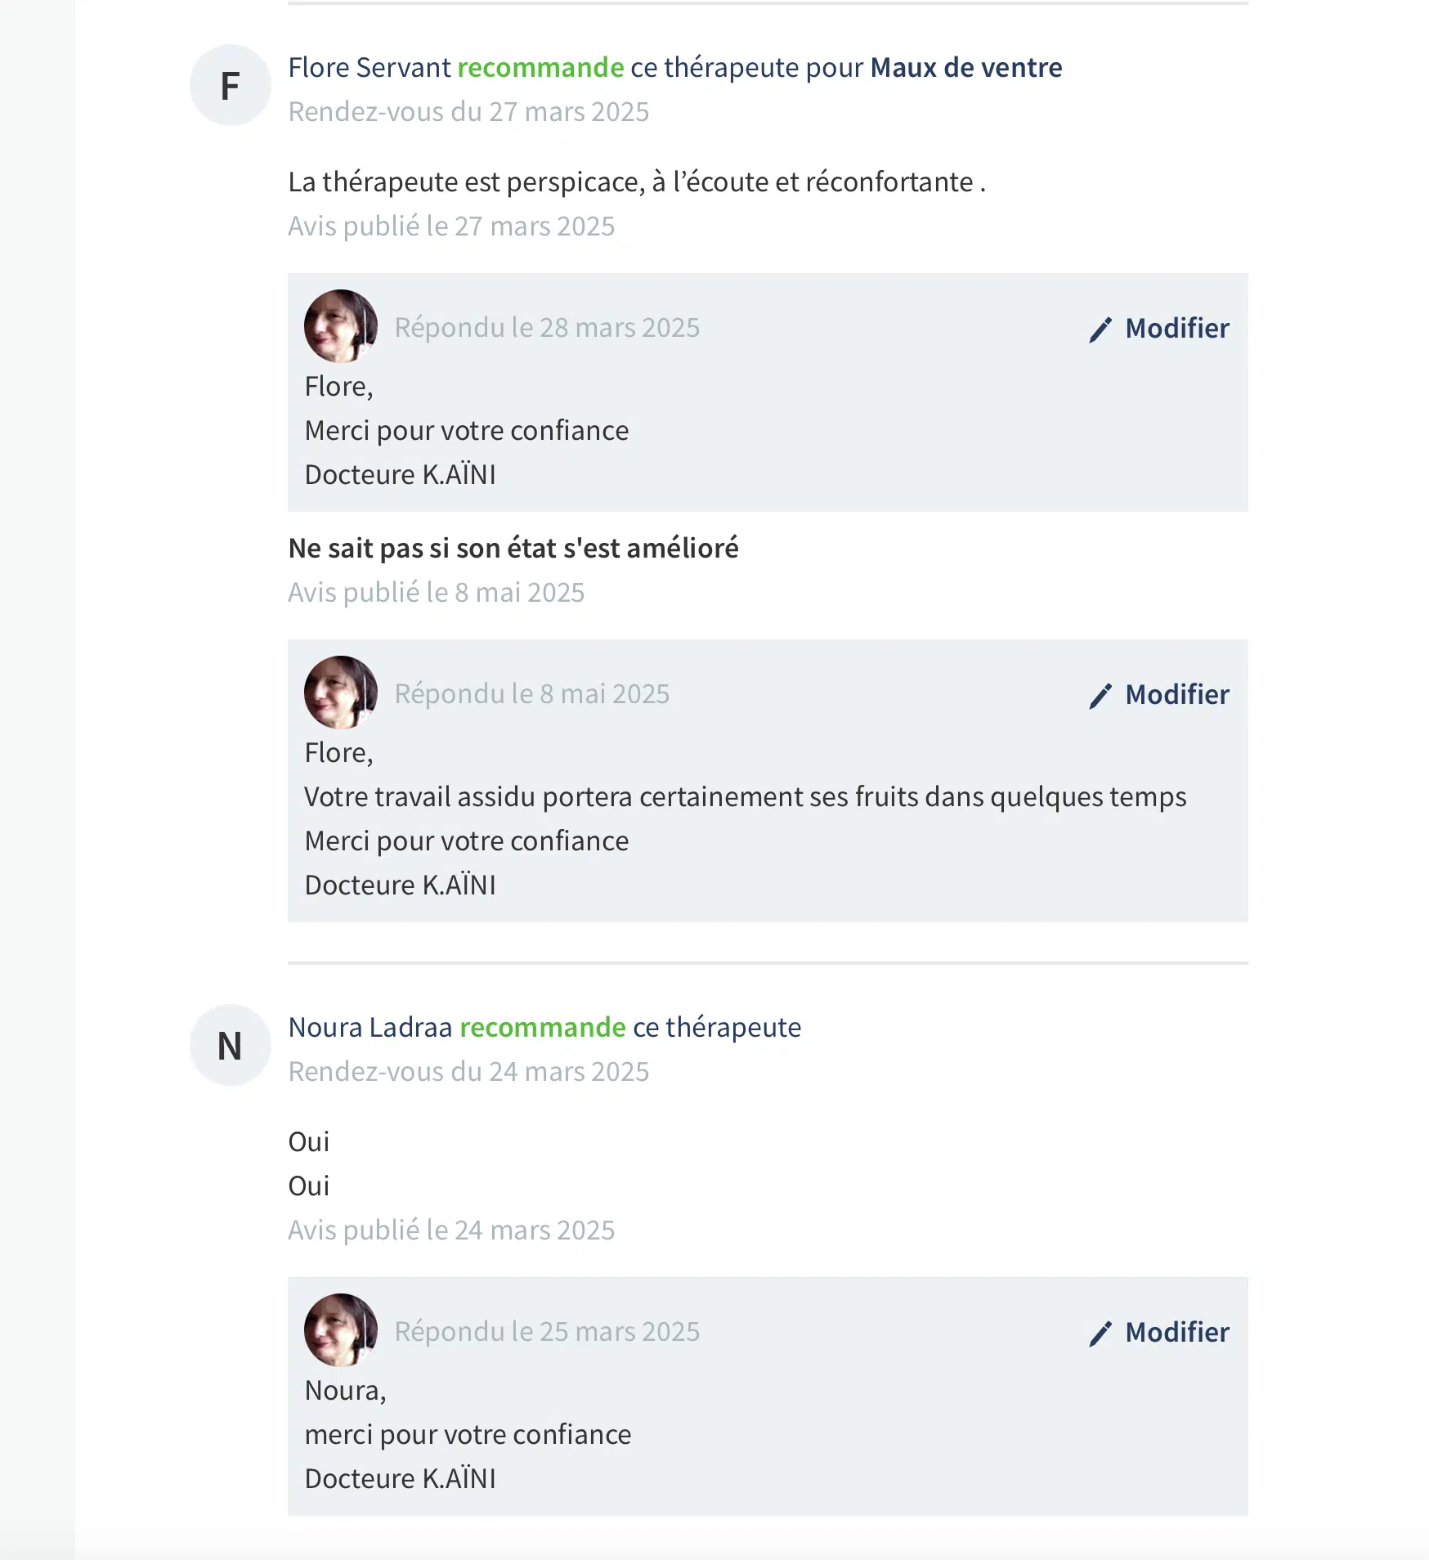Image resolution: width=1429 pixels, height=1560 pixels.
Task: Open therapist photo in the 8 mai 2025 reply
Action: point(341,693)
